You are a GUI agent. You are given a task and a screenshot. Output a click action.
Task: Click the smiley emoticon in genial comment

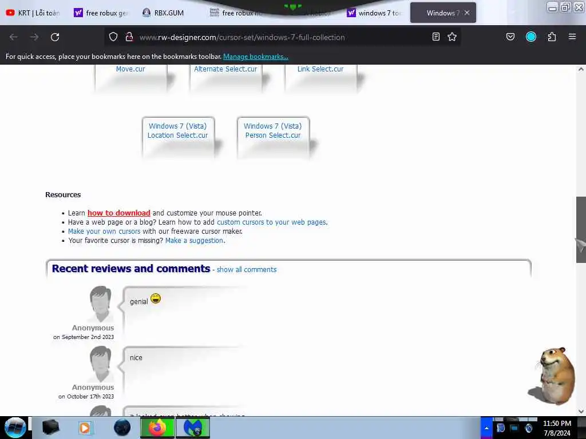coord(156,298)
